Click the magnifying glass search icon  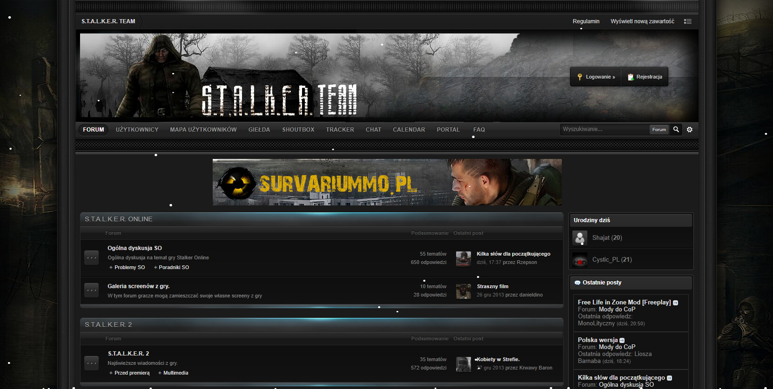coord(676,129)
